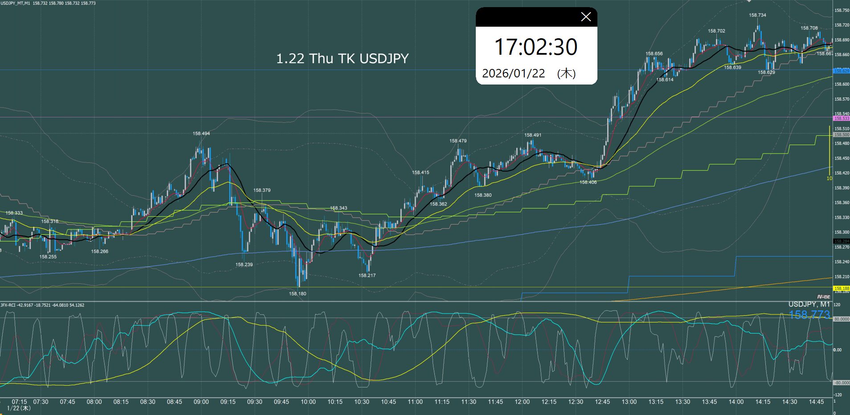
Task: Select the '1.22 Thu TK USDJPY' chart label
Action: coord(342,59)
